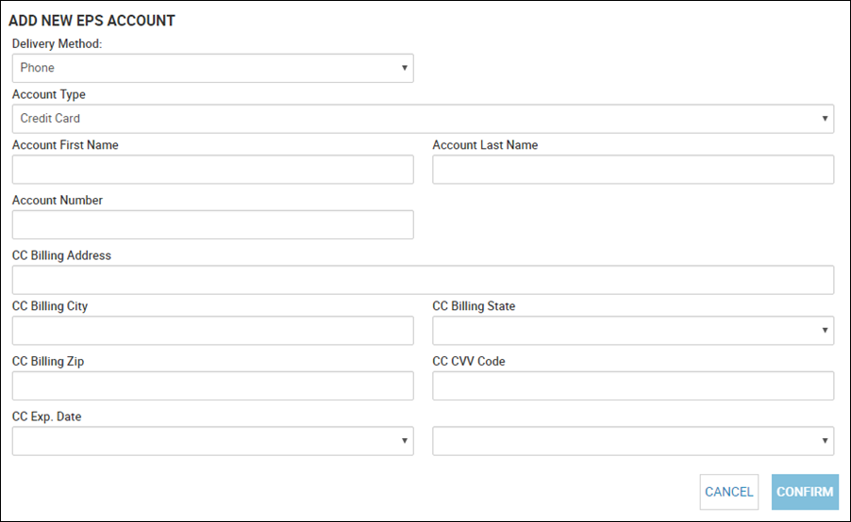The height and width of the screenshot is (522, 851).
Task: Click the CC Billing Zip field
Action: pyautogui.click(x=213, y=386)
